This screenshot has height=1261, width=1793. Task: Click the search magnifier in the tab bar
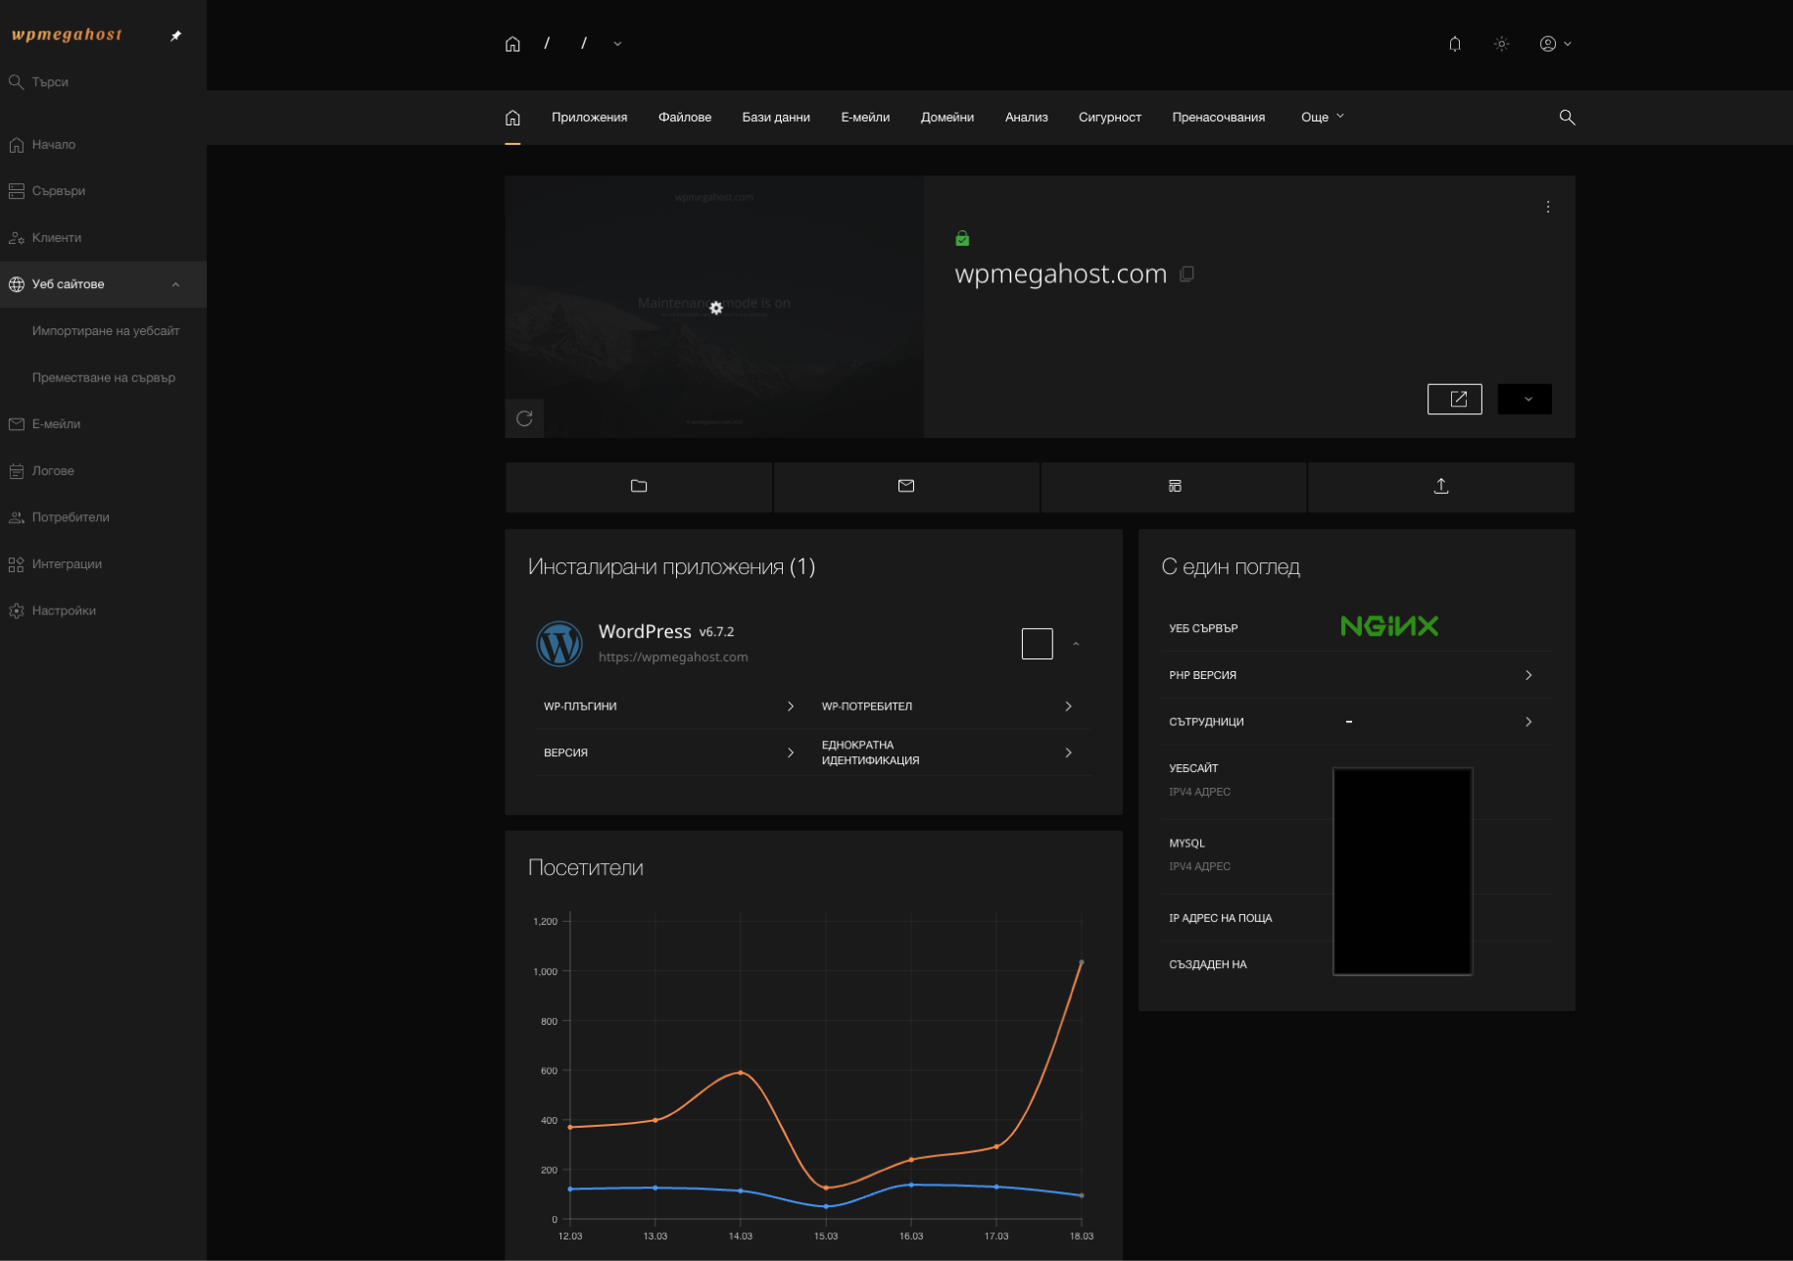(1567, 118)
